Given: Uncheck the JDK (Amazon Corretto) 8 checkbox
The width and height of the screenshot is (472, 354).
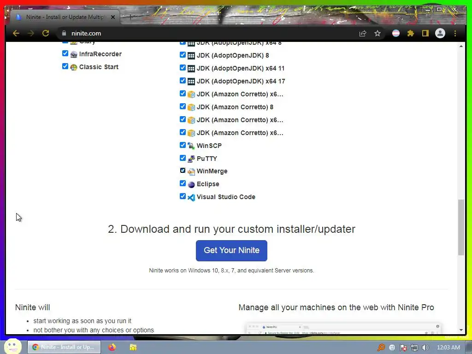Looking at the screenshot, I should coord(183,106).
